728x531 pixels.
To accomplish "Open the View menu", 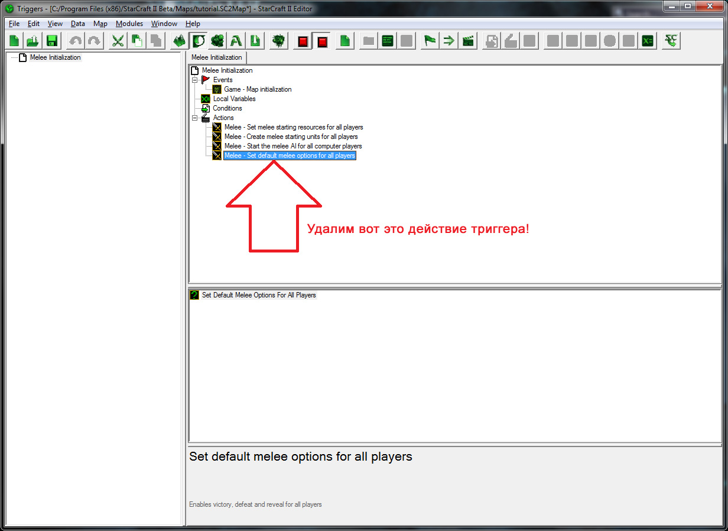I will (55, 24).
